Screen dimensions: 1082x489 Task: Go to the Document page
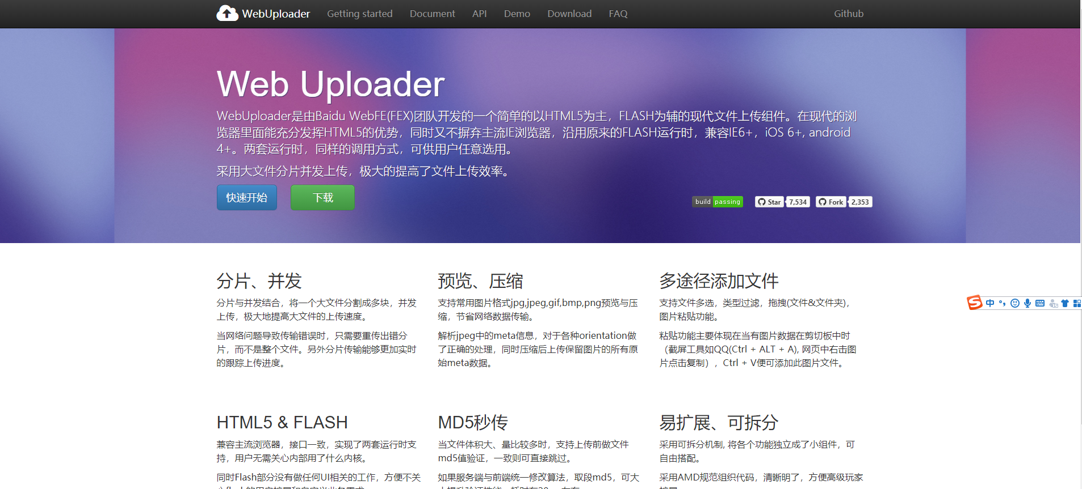coord(432,14)
